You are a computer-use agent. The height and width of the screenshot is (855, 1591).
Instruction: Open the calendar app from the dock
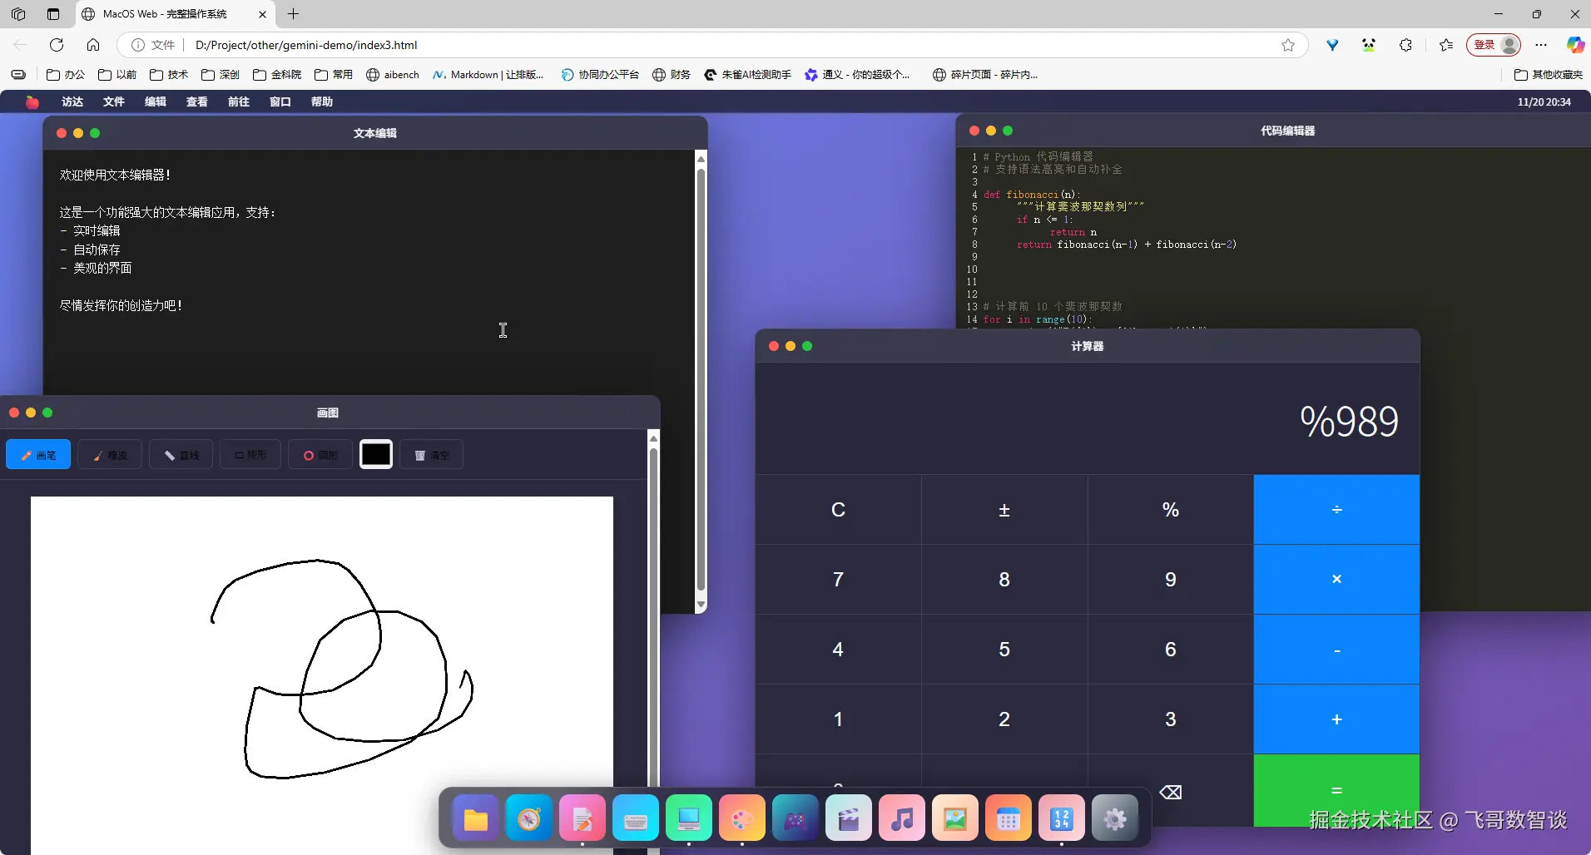pos(1009,819)
